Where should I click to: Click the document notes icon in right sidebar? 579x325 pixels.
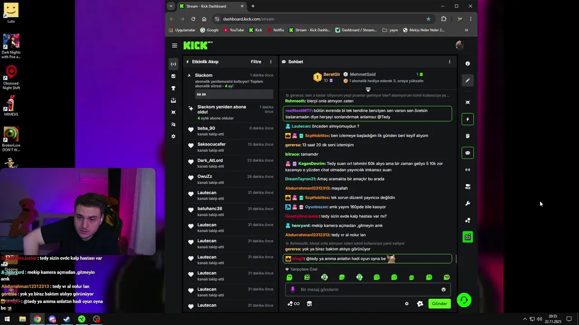pos(468,136)
